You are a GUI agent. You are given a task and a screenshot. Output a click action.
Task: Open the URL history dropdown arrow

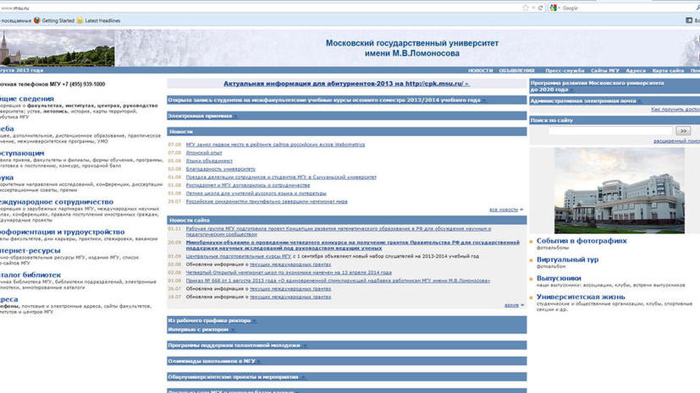(533, 8)
